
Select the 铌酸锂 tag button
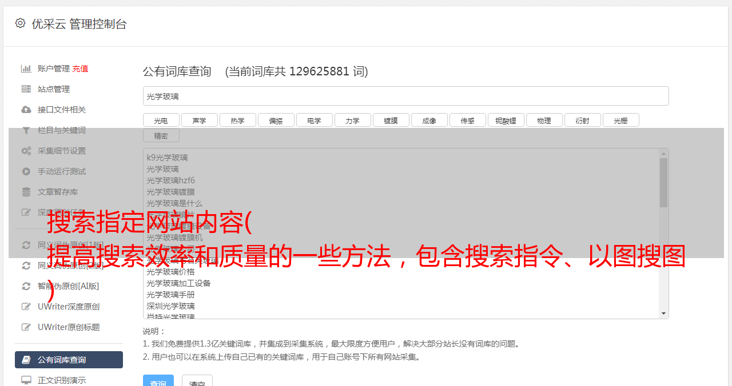(506, 120)
